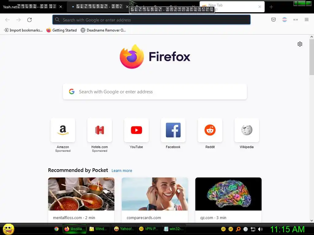
Task: Click the mentalfloss.com · 2 min source text
Action: tap(74, 218)
